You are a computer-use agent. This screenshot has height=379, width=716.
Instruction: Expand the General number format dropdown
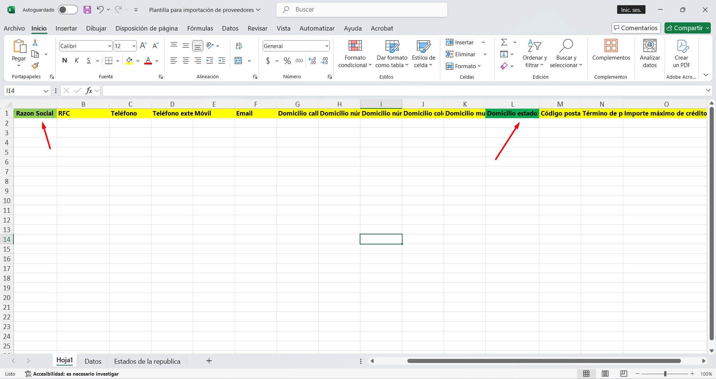tap(327, 46)
